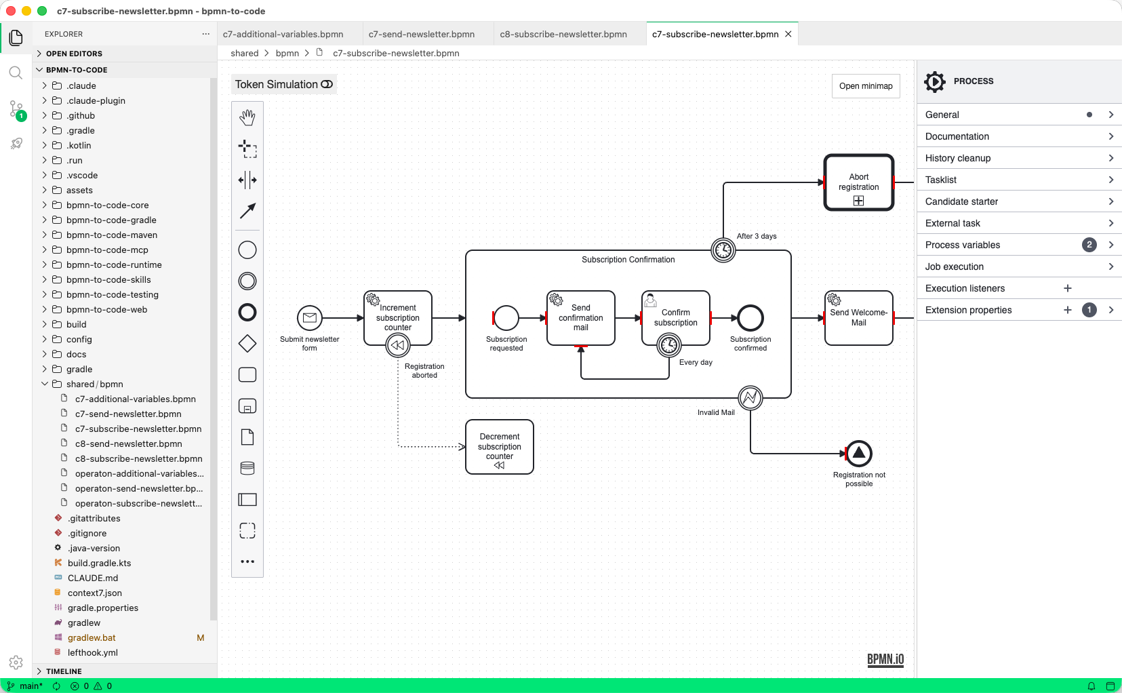Create a group from the palette
Image resolution: width=1122 pixels, height=693 pixels.
pos(247,531)
